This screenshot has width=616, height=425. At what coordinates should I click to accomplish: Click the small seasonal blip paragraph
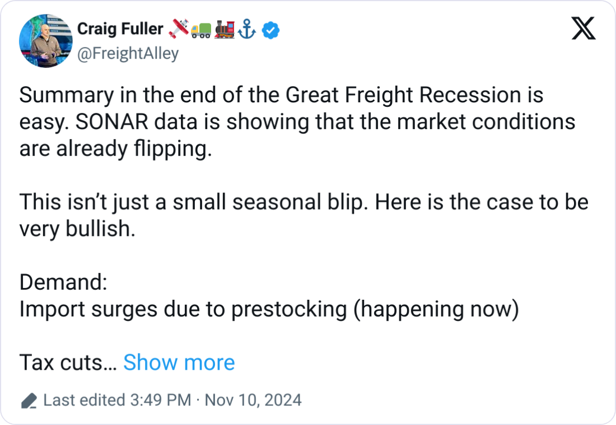[302, 202]
